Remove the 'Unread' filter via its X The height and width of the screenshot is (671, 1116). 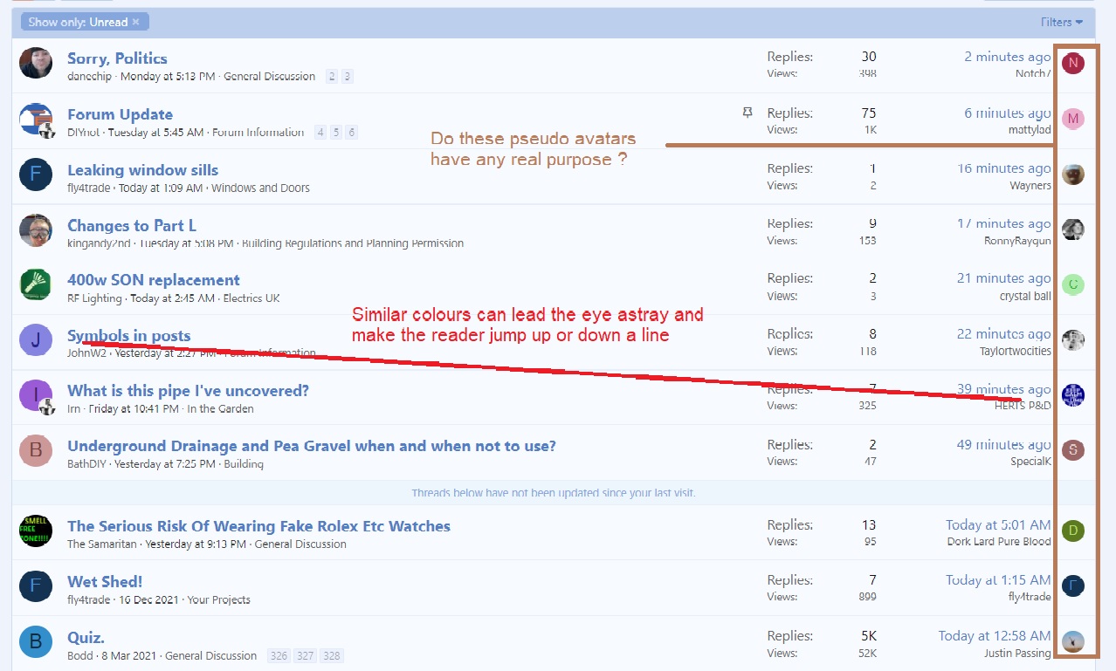tap(135, 22)
